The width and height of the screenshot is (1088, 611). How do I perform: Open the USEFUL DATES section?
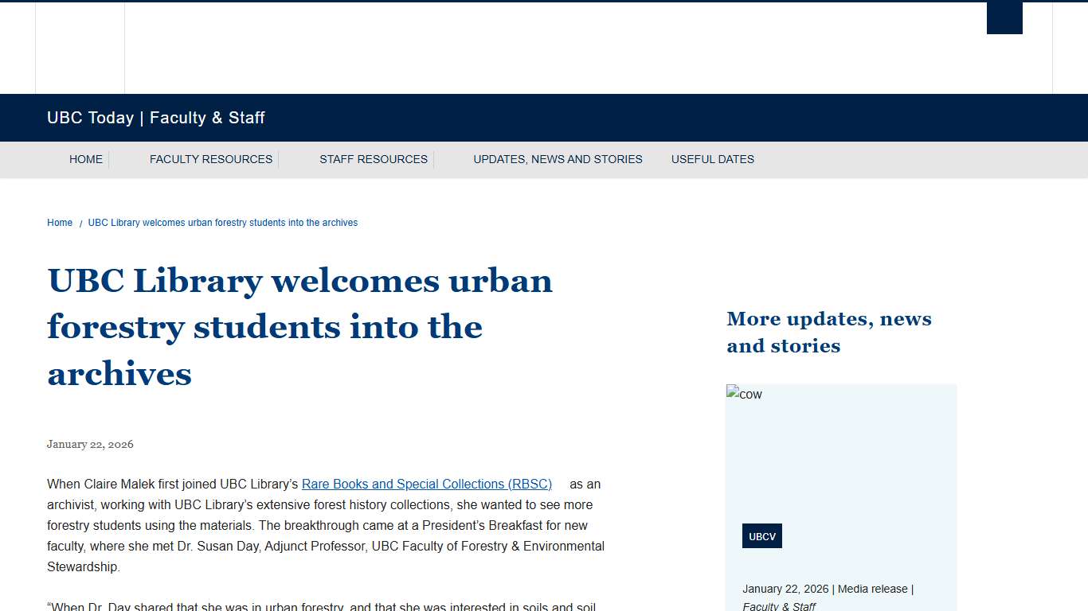coord(713,159)
